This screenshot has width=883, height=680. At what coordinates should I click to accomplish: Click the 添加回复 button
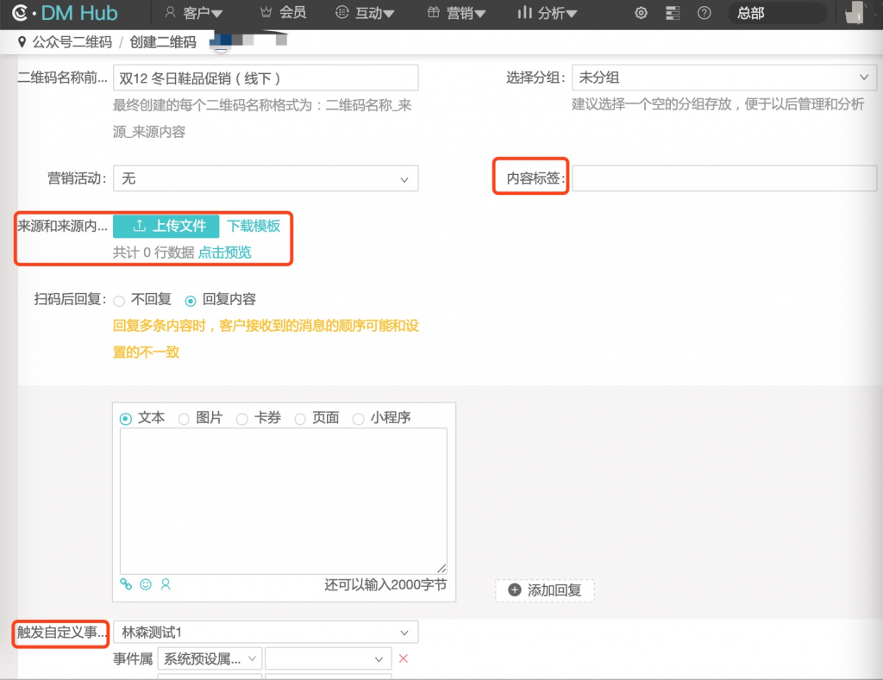click(x=545, y=590)
